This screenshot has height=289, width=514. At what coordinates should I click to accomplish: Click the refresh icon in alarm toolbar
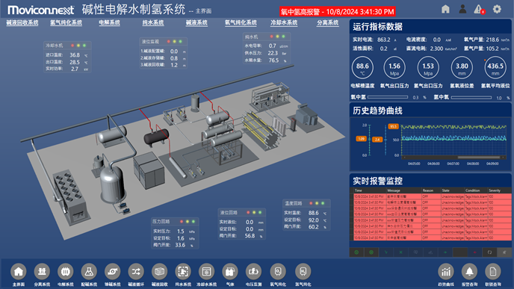(489, 252)
